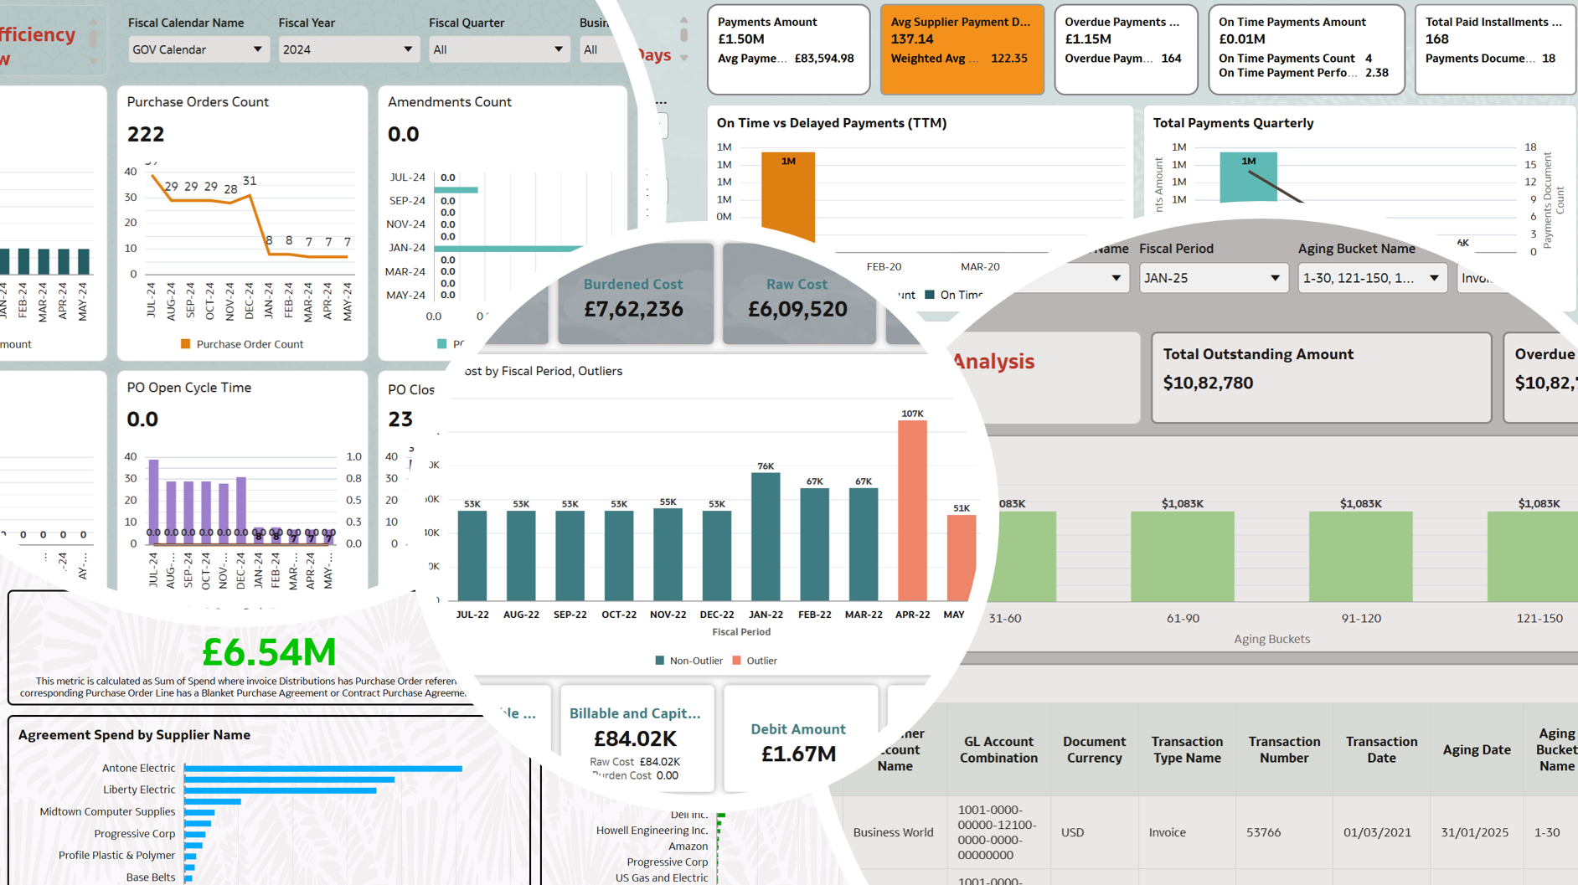Click the Burdened Cost tile
Screen dimensions: 1578x885
point(635,295)
